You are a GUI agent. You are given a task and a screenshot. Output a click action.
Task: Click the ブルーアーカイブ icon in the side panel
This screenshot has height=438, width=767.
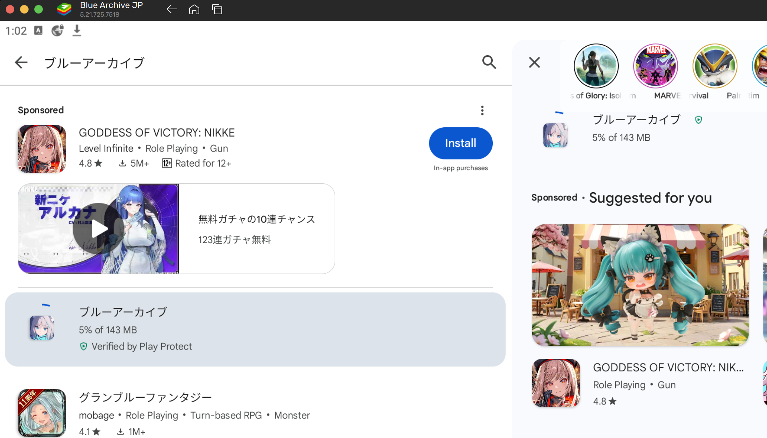tap(555, 135)
